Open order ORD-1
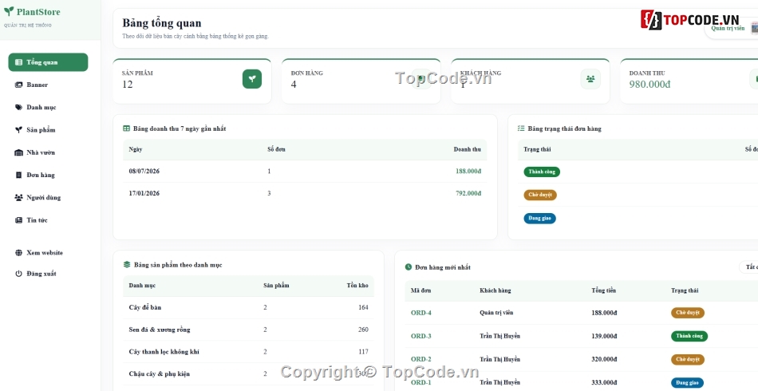Screen dimensions: 758x391 (421, 382)
